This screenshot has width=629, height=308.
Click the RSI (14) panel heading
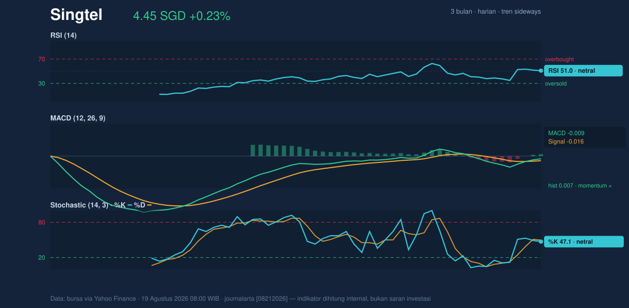click(x=63, y=35)
